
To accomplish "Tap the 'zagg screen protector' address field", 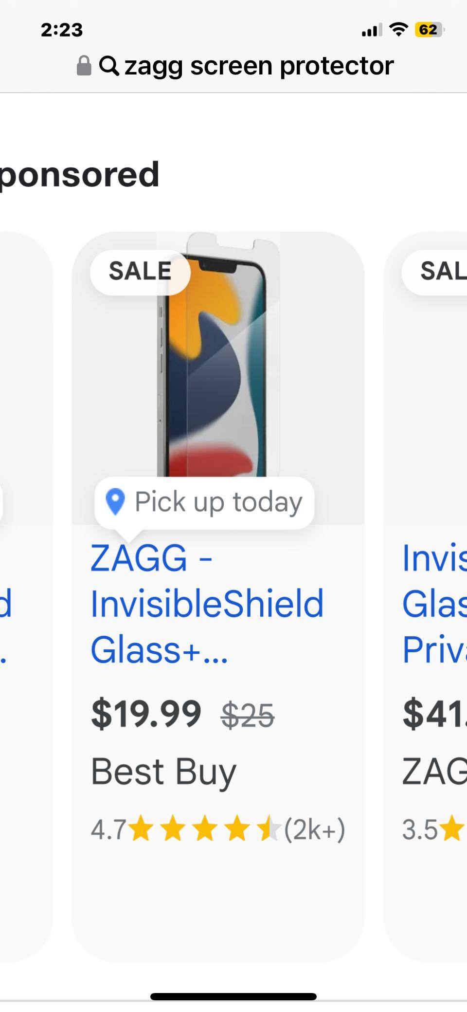I will coord(259,66).
